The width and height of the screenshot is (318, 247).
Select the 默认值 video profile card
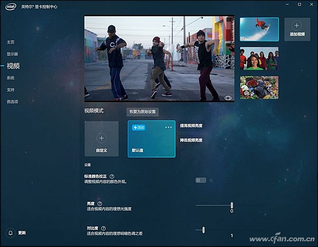pos(151,139)
